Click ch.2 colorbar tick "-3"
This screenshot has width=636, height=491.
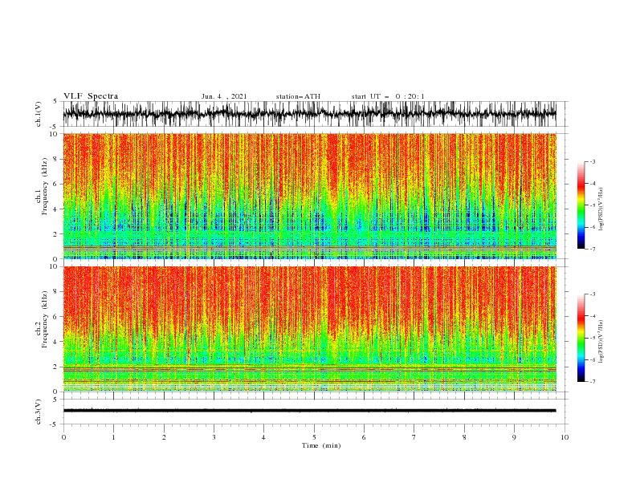(x=592, y=294)
